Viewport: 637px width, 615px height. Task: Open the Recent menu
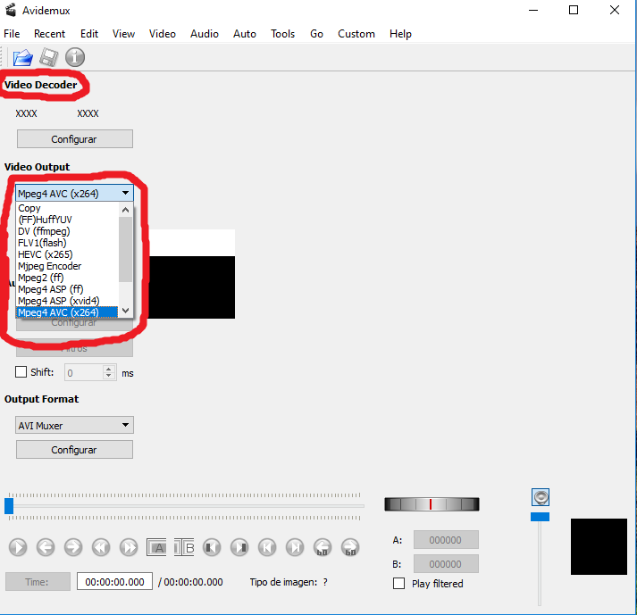[x=49, y=34]
